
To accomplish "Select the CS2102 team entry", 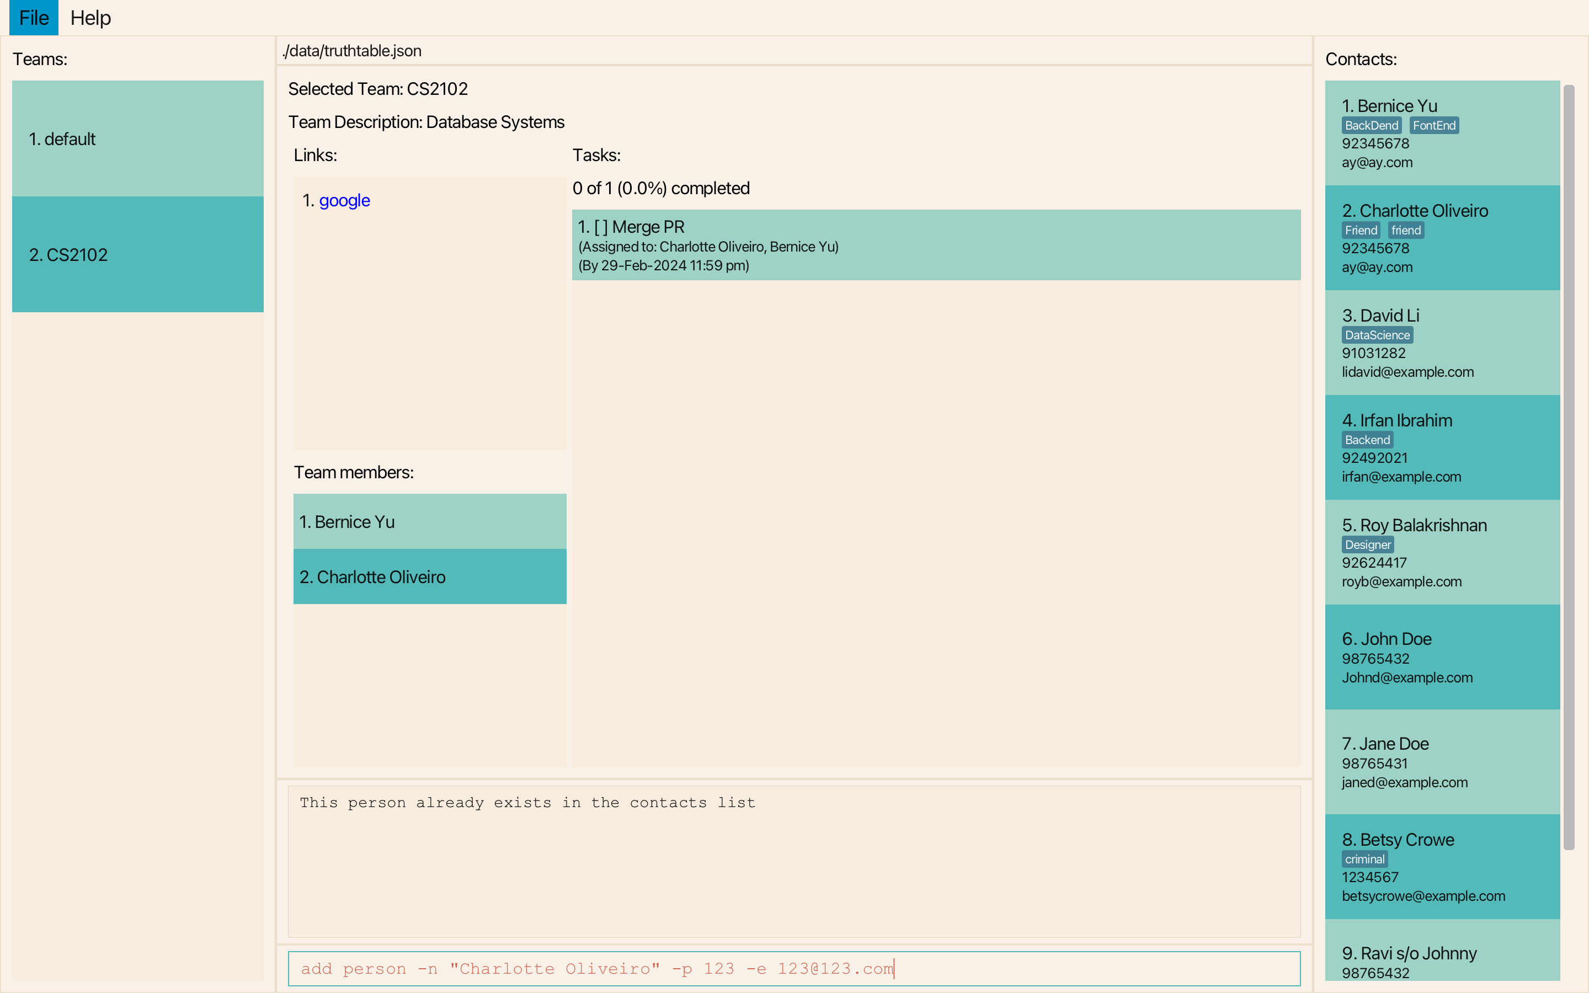I will click(137, 254).
